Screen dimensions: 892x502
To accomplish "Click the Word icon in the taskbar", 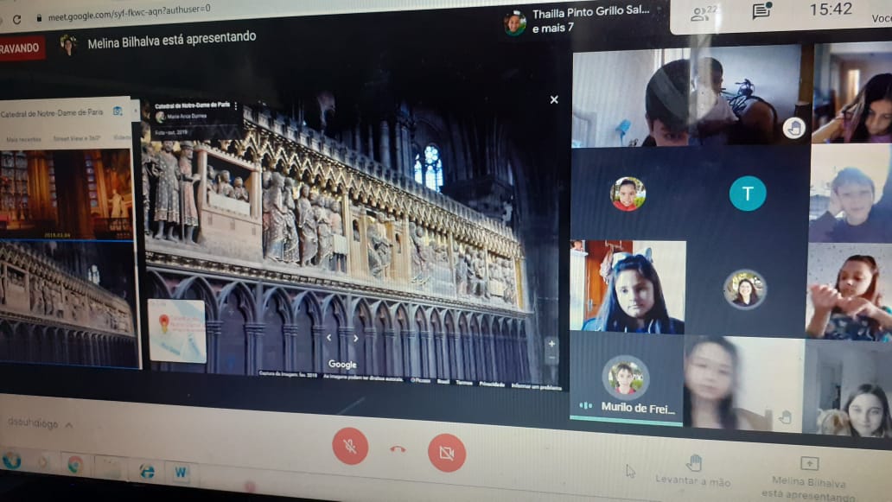I will point(182,473).
